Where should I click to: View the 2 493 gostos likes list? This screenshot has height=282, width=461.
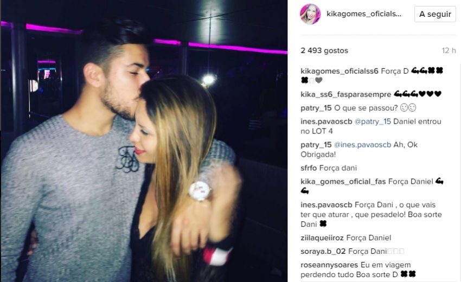coord(324,50)
